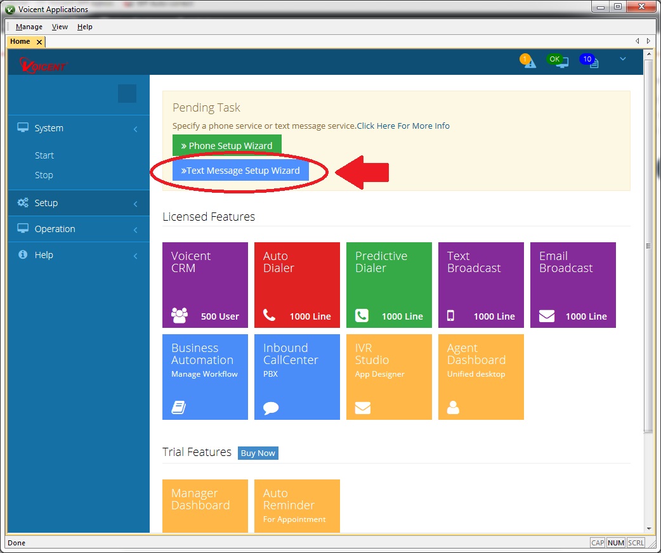Open the Manage menu
661x553 pixels.
tap(29, 27)
